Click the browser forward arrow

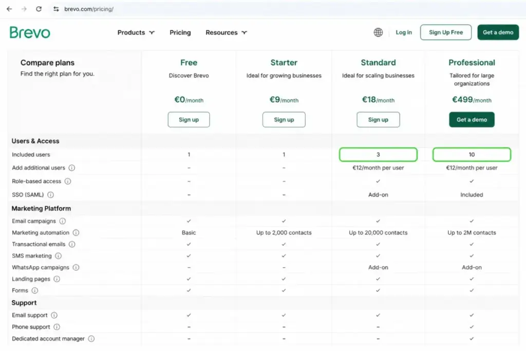[24, 9]
